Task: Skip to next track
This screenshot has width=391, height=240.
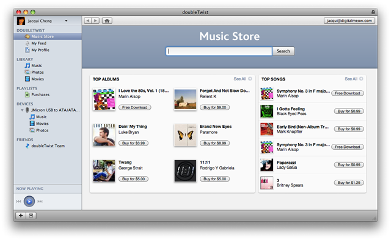Action: click(40, 202)
